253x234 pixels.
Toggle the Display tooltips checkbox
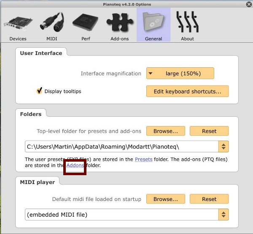point(39,91)
